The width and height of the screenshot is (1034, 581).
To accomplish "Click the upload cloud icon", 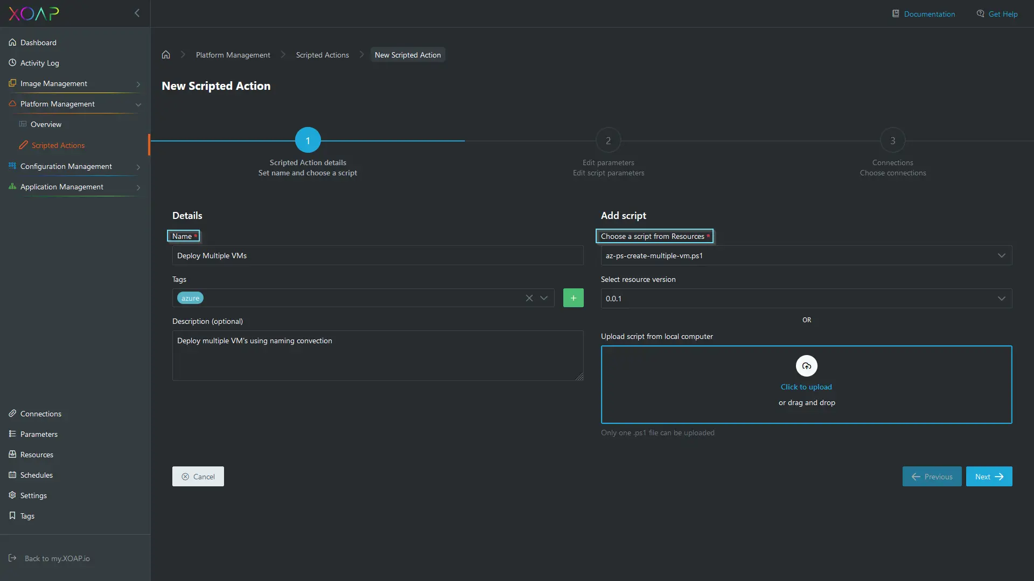I will click(x=807, y=366).
